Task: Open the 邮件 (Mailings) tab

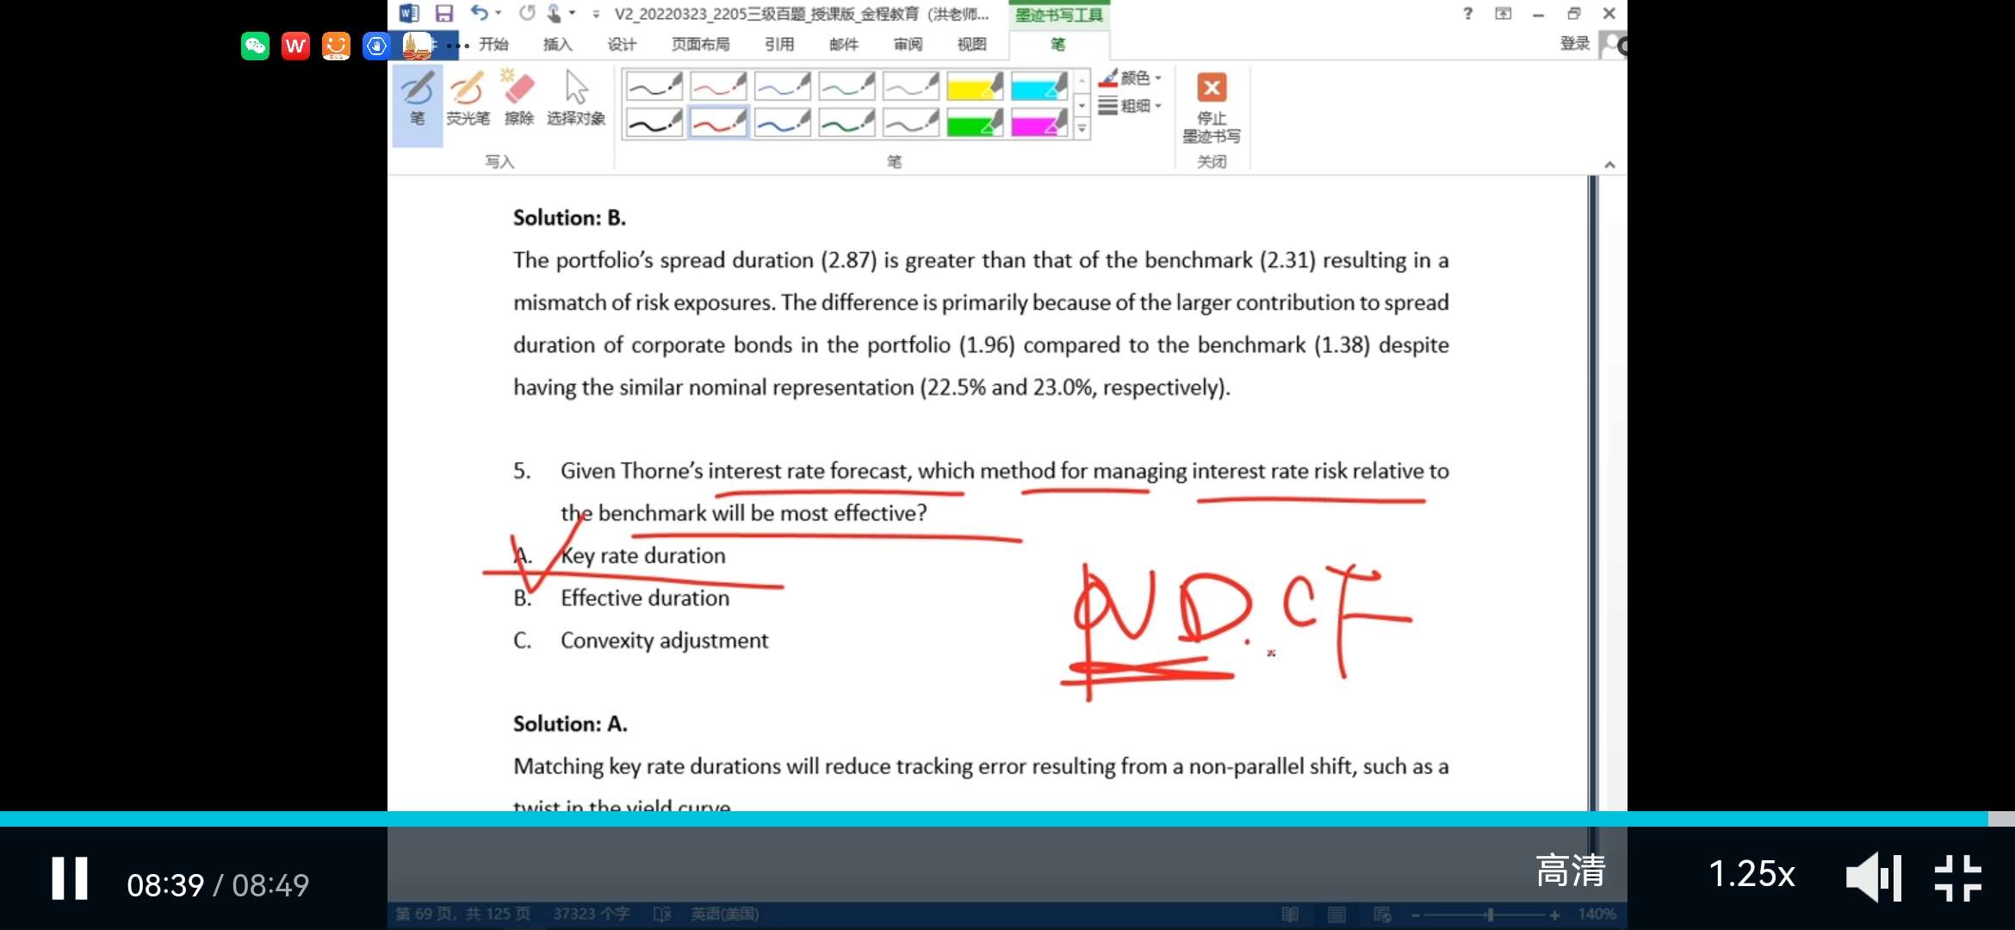Action: click(844, 44)
